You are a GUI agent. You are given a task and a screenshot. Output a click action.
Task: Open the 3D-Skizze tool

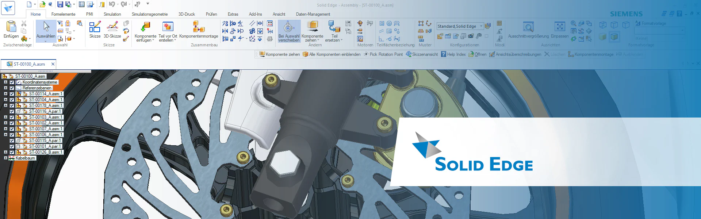pos(112,27)
